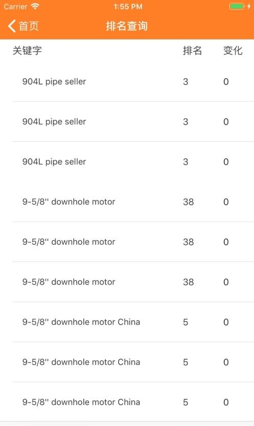Screen dimensions: 254x426
Task: Tap rank 38 in first downhole motor row
Action: coord(189,202)
